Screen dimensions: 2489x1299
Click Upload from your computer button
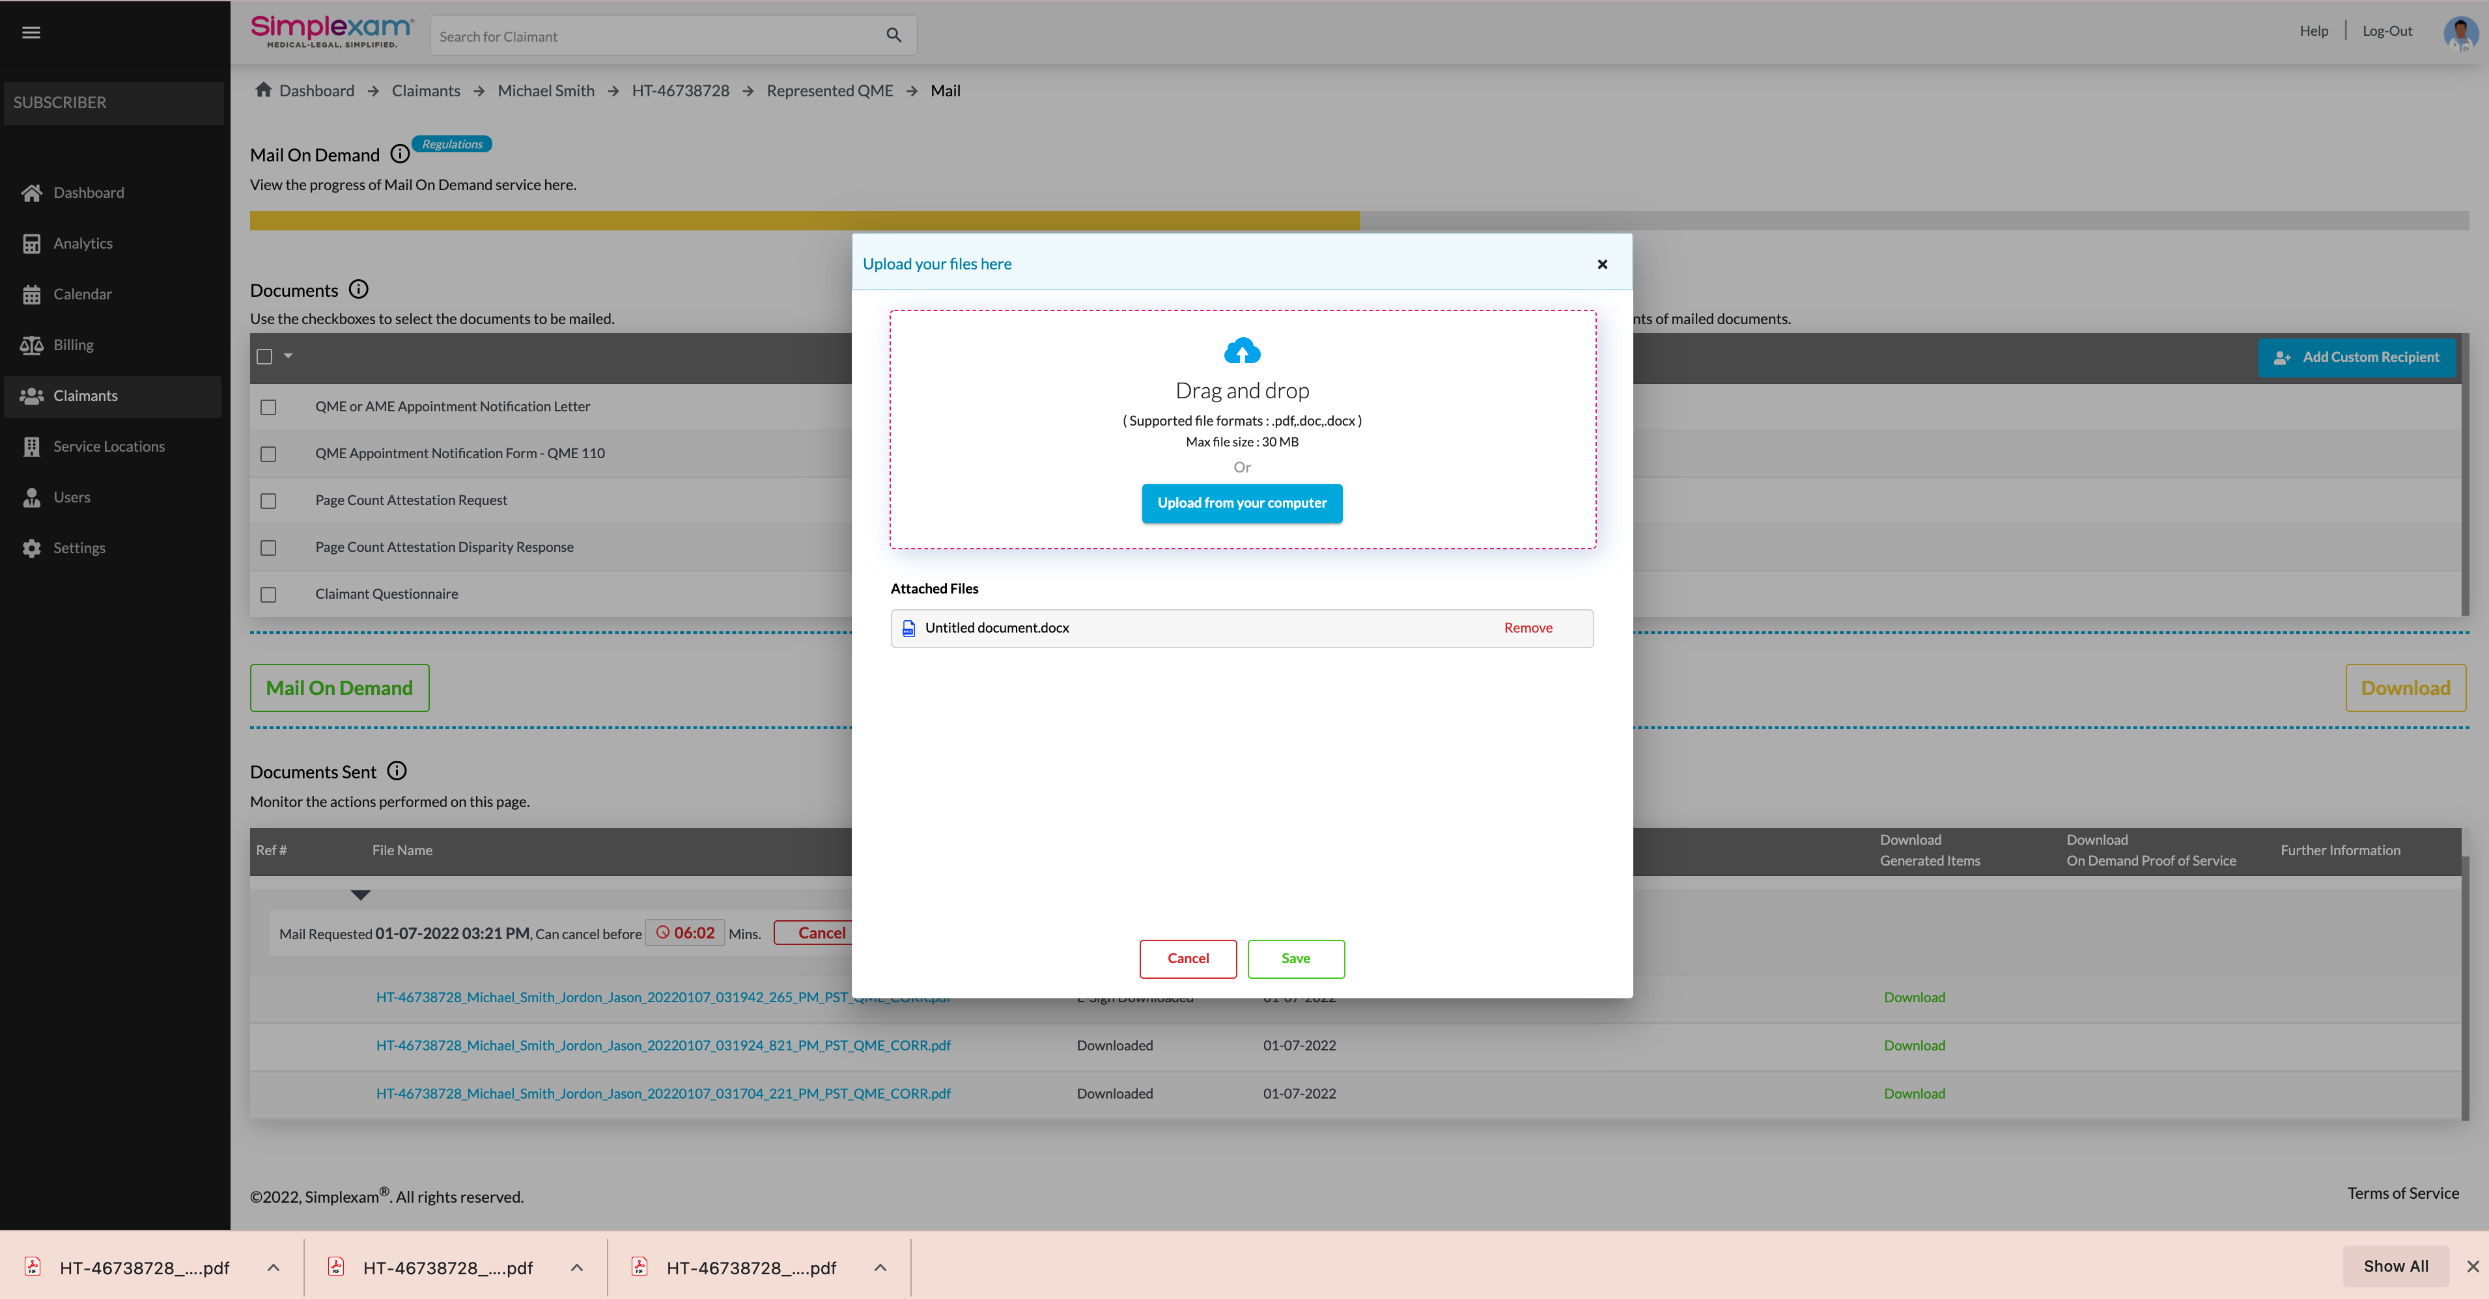pos(1242,503)
